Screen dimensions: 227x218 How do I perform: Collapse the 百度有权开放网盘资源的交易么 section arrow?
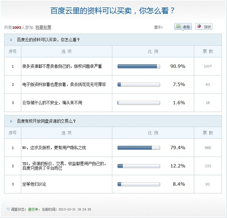point(11,121)
